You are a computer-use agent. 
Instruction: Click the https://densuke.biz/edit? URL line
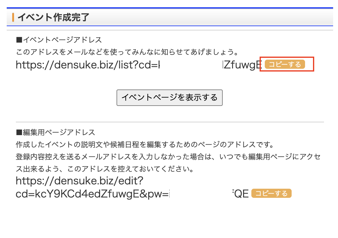(x=80, y=181)
